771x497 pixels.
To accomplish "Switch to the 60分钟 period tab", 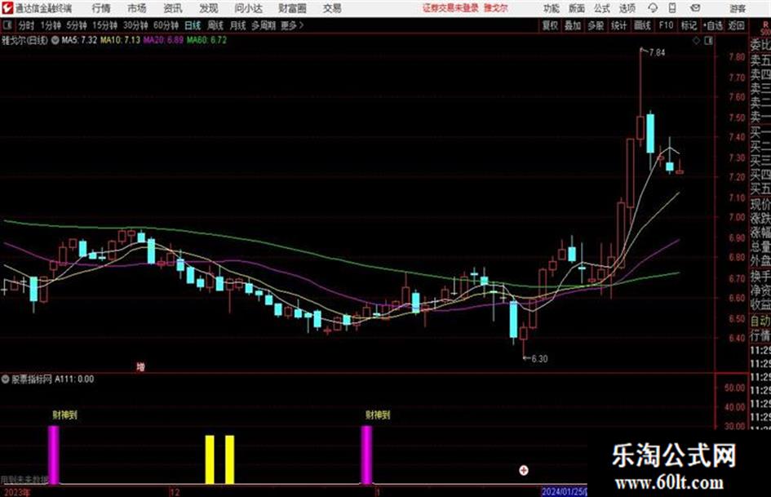I will pos(166,25).
